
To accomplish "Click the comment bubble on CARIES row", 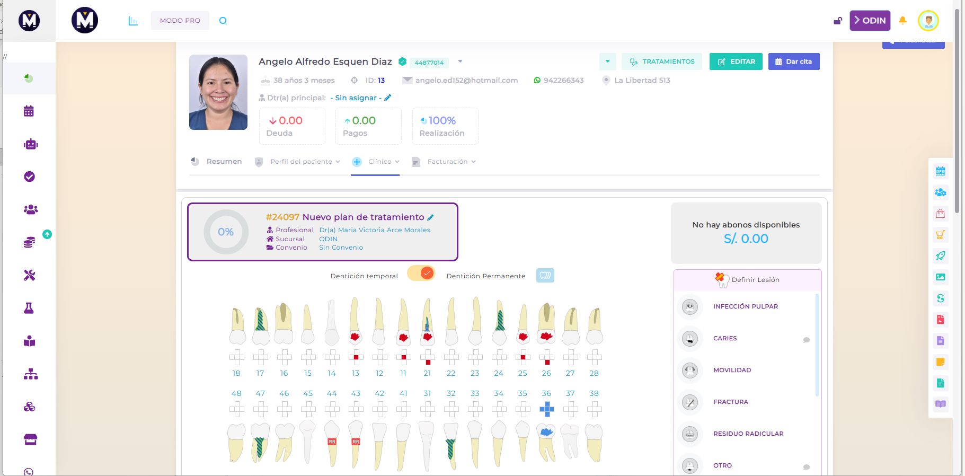I will [807, 340].
